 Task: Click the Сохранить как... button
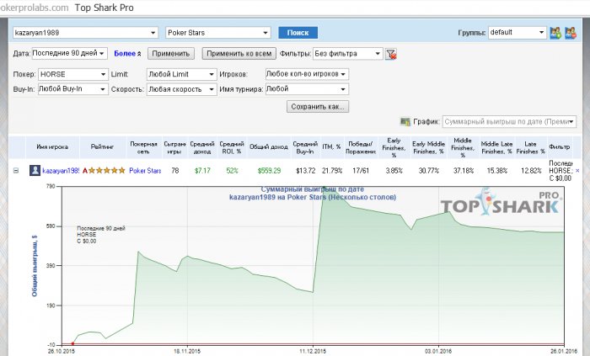pos(318,107)
